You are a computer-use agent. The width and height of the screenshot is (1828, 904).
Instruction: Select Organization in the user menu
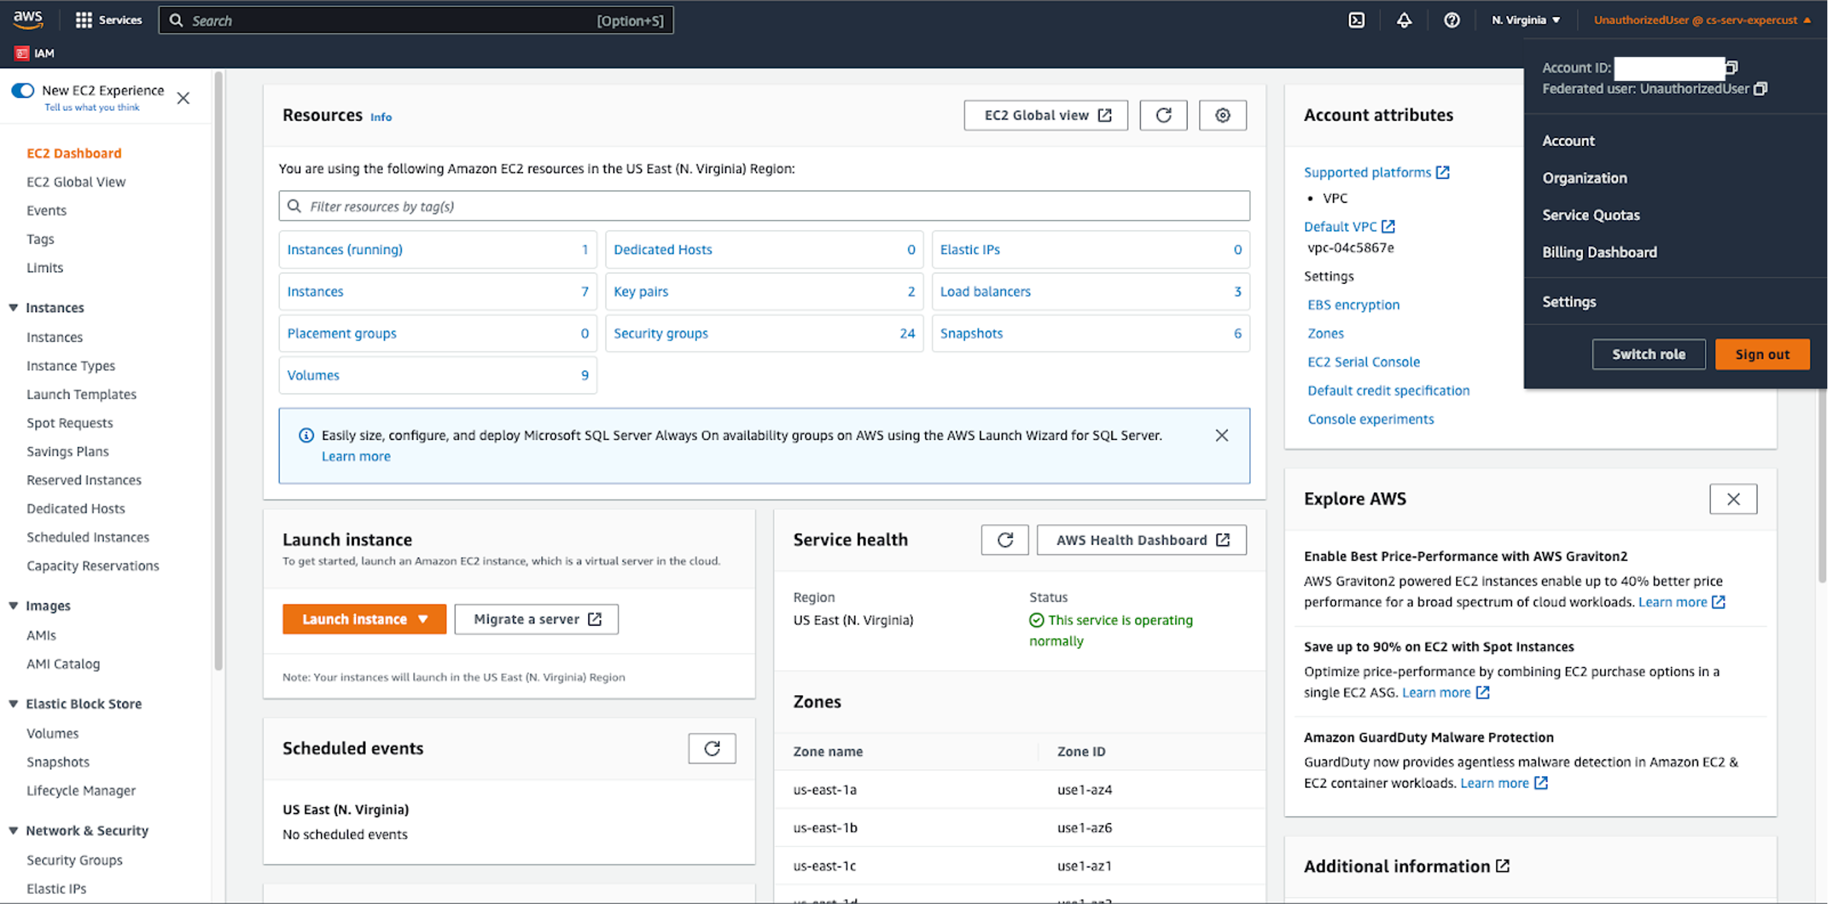[x=1584, y=178]
